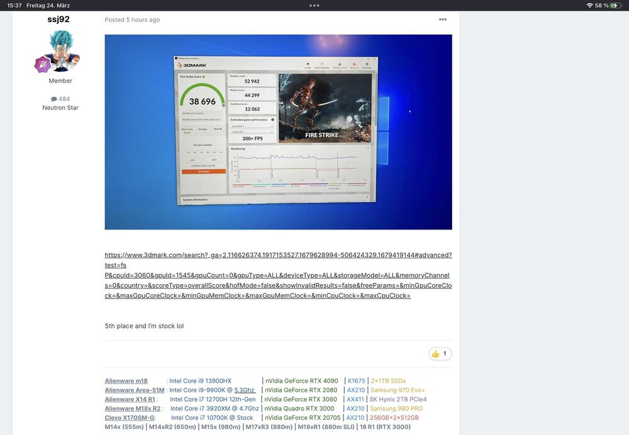Open the post options three-dot menu
629x435 pixels.
pos(442,19)
